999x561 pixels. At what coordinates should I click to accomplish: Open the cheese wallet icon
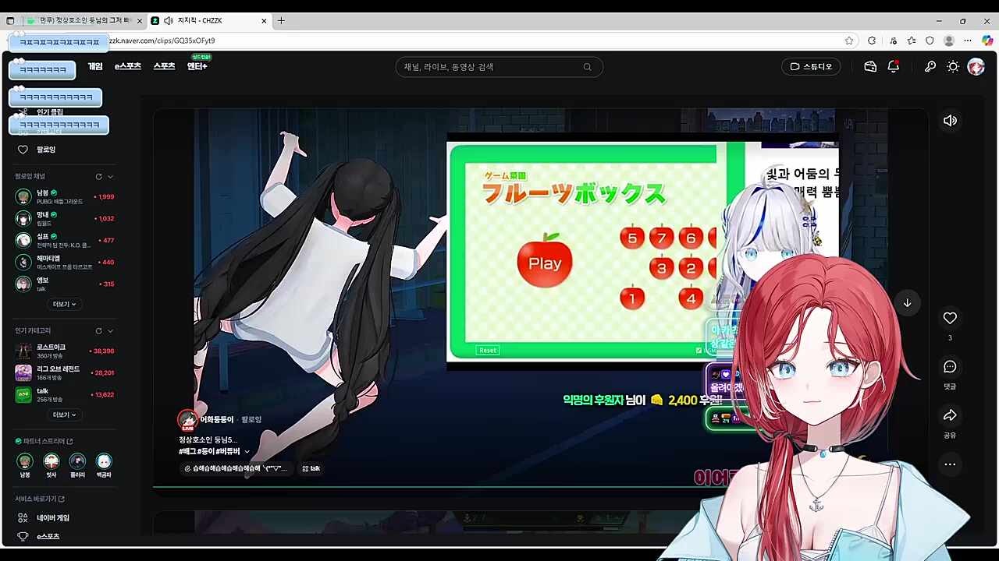click(870, 67)
